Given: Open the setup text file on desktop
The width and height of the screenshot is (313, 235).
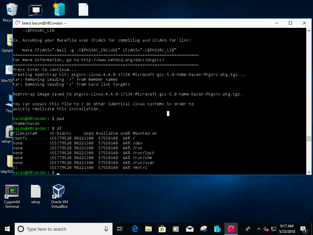Looking at the screenshot, I should 36,195.
